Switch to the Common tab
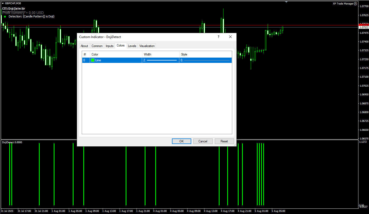 (97, 46)
